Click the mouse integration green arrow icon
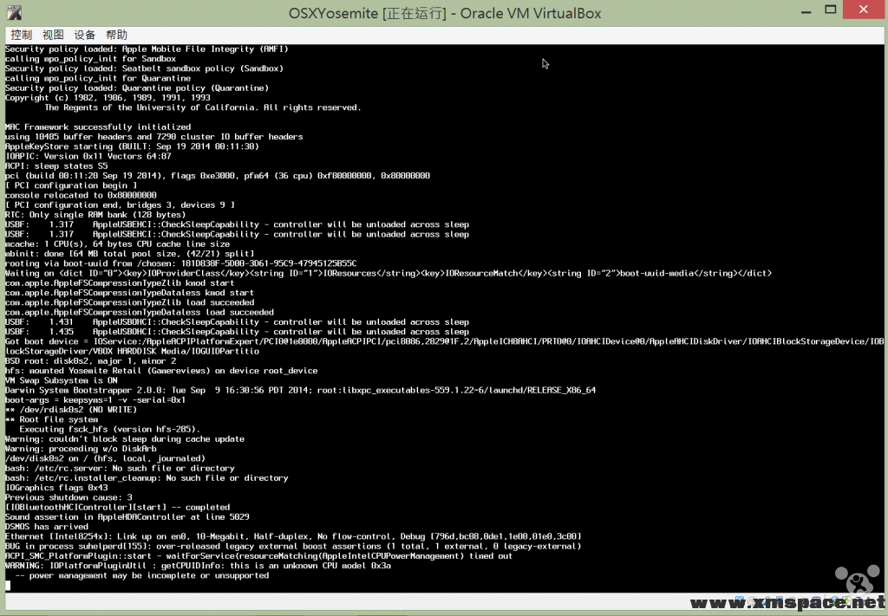The height and width of the screenshot is (616, 888). (846, 600)
